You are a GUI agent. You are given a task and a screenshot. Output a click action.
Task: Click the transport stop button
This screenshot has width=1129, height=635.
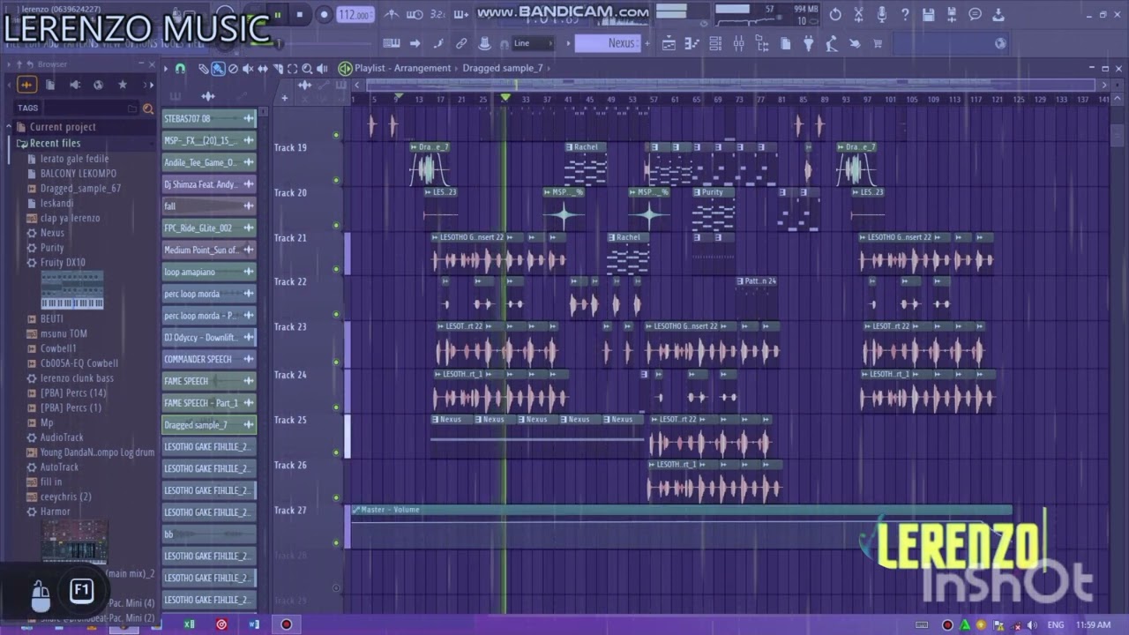tap(300, 14)
